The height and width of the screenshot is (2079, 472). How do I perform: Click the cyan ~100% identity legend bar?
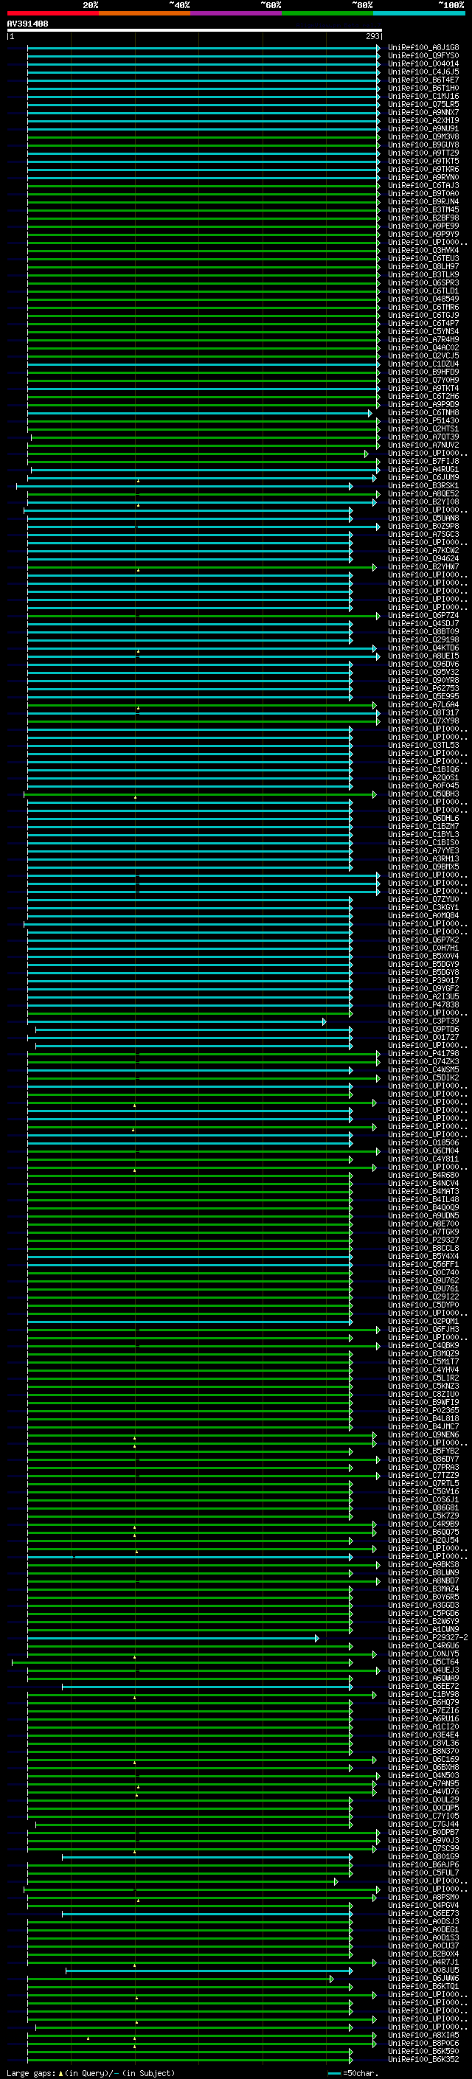coord(420,13)
